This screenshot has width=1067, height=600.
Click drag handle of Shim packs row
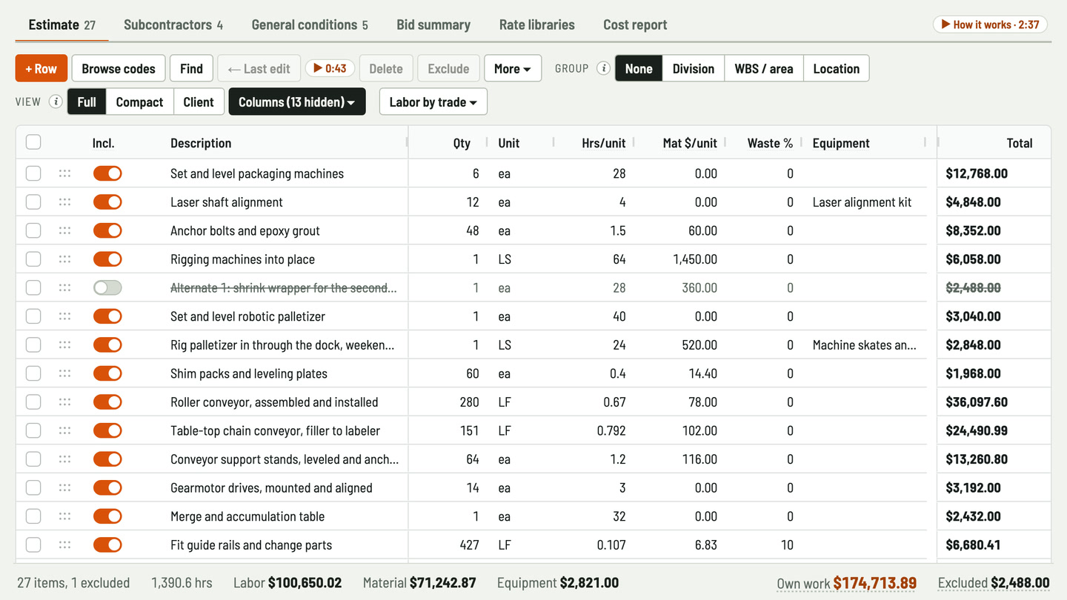(64, 373)
